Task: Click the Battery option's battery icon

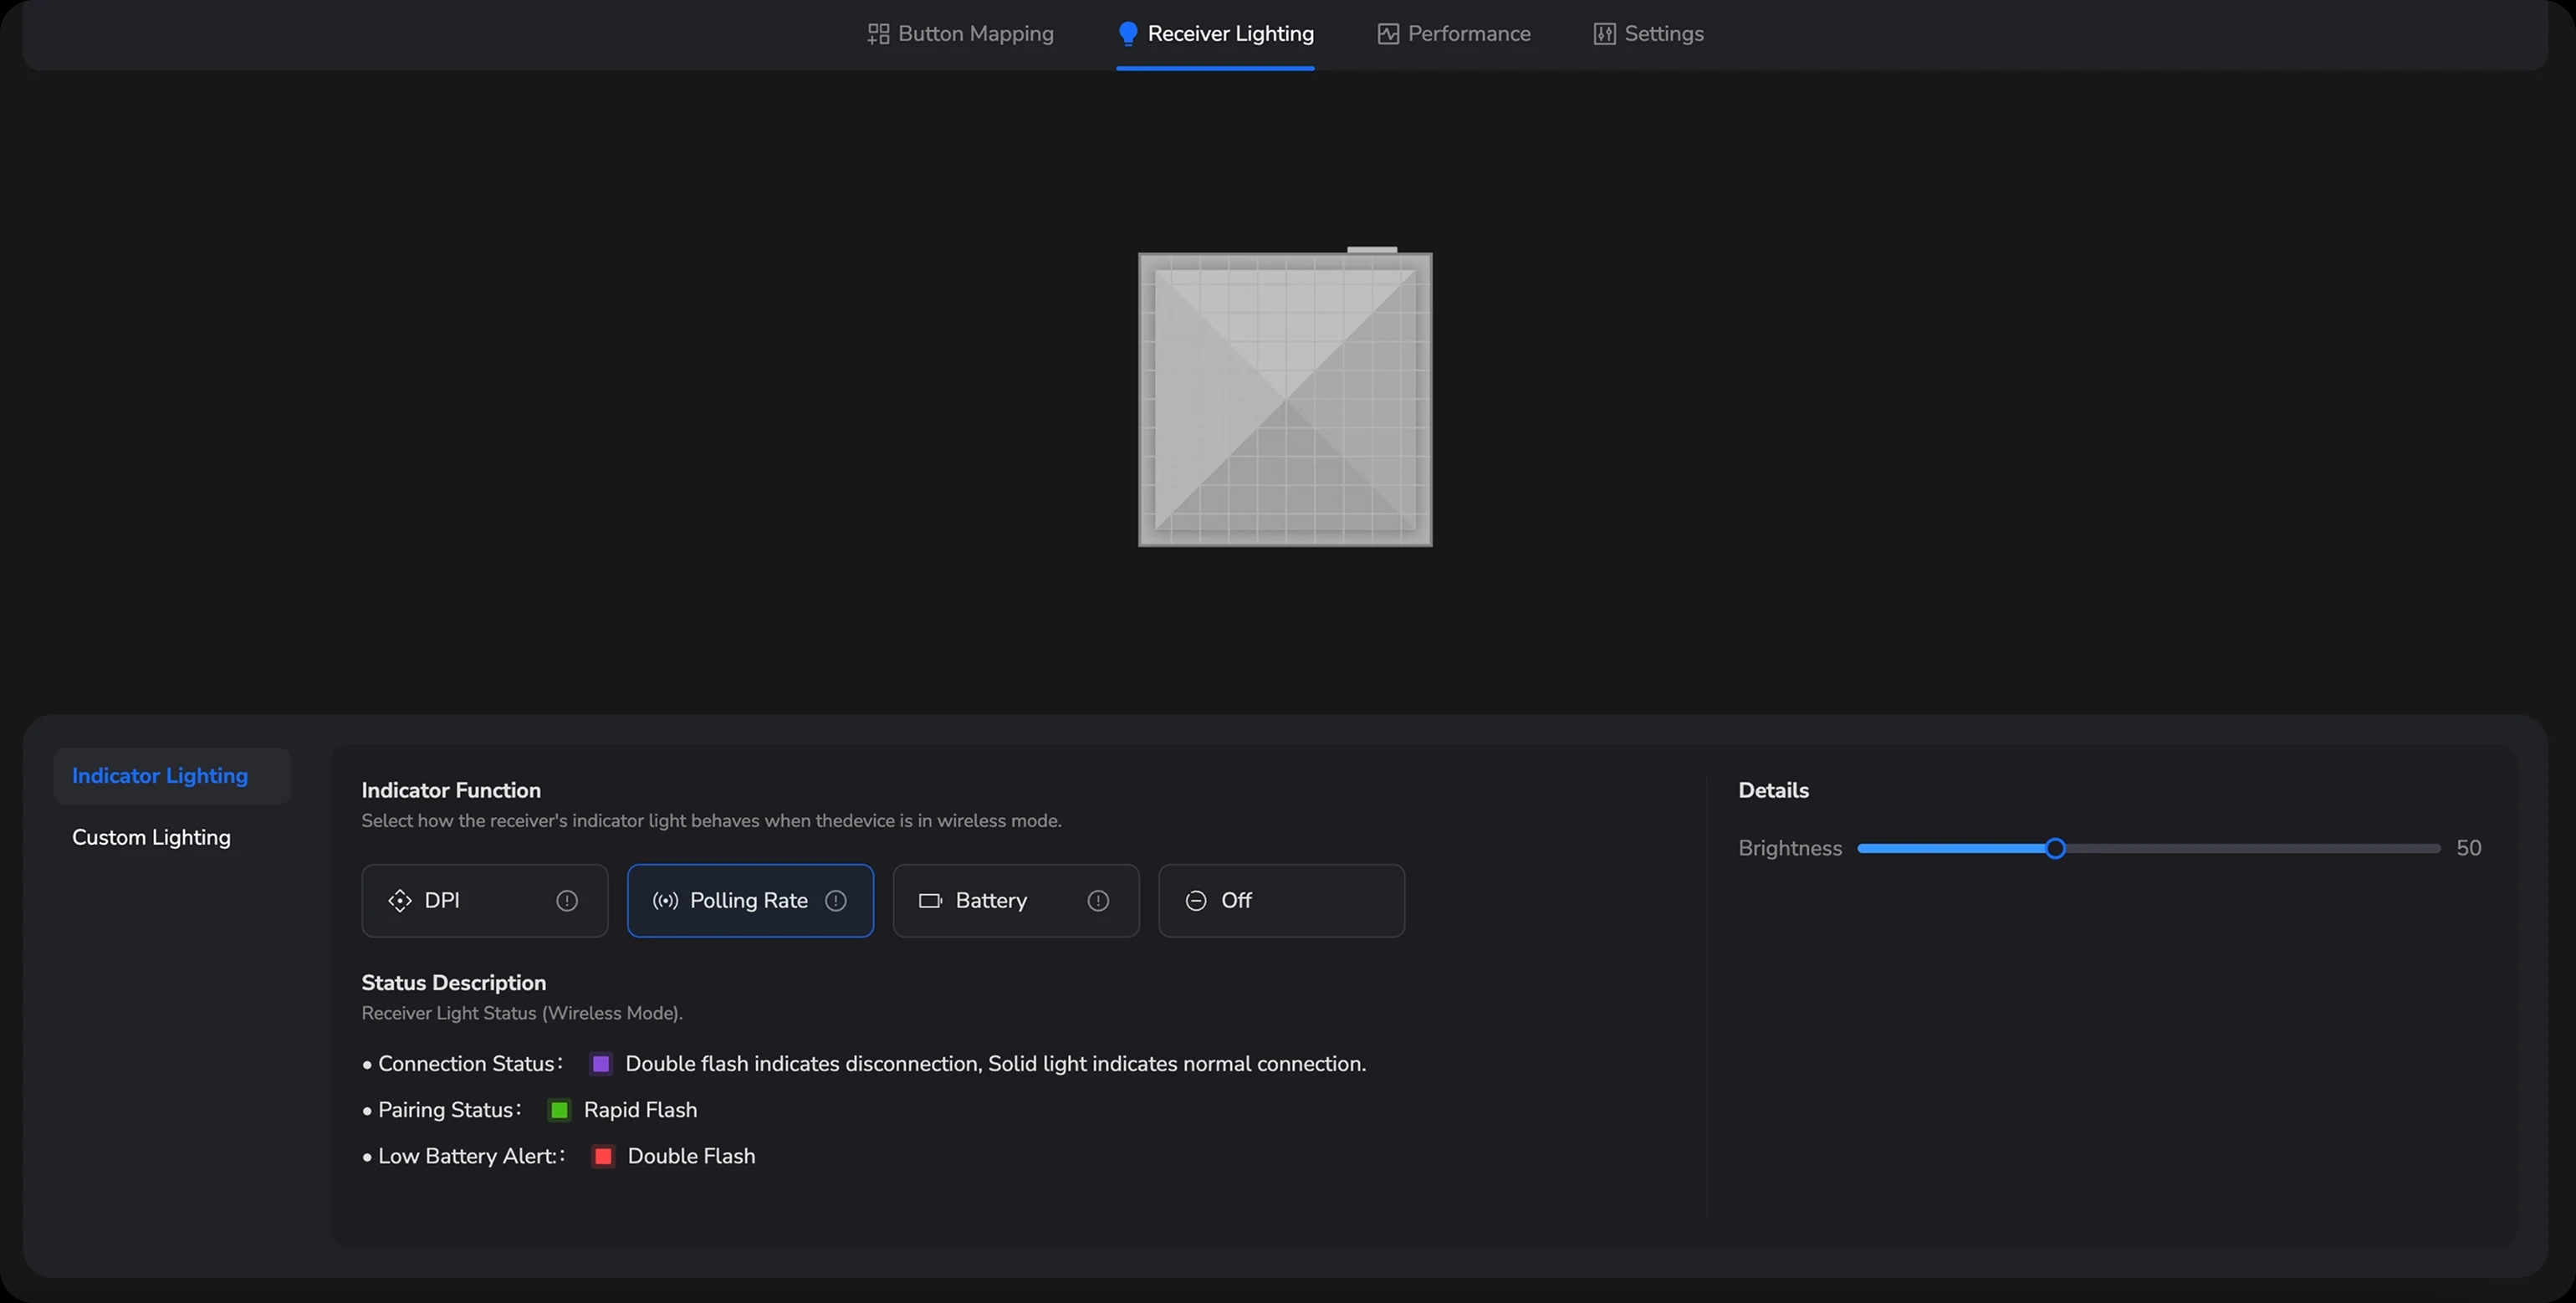Action: point(930,900)
